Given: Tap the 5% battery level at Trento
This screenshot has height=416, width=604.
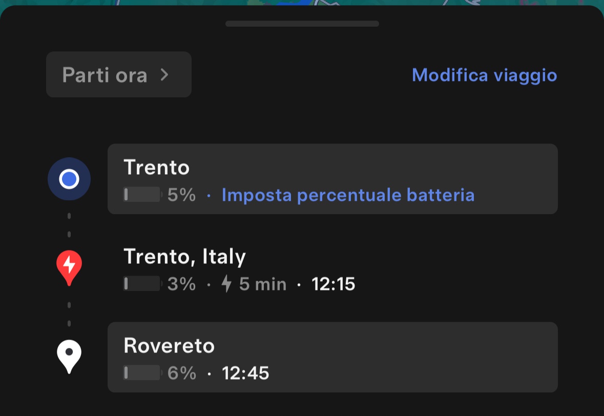Looking at the screenshot, I should (x=181, y=195).
